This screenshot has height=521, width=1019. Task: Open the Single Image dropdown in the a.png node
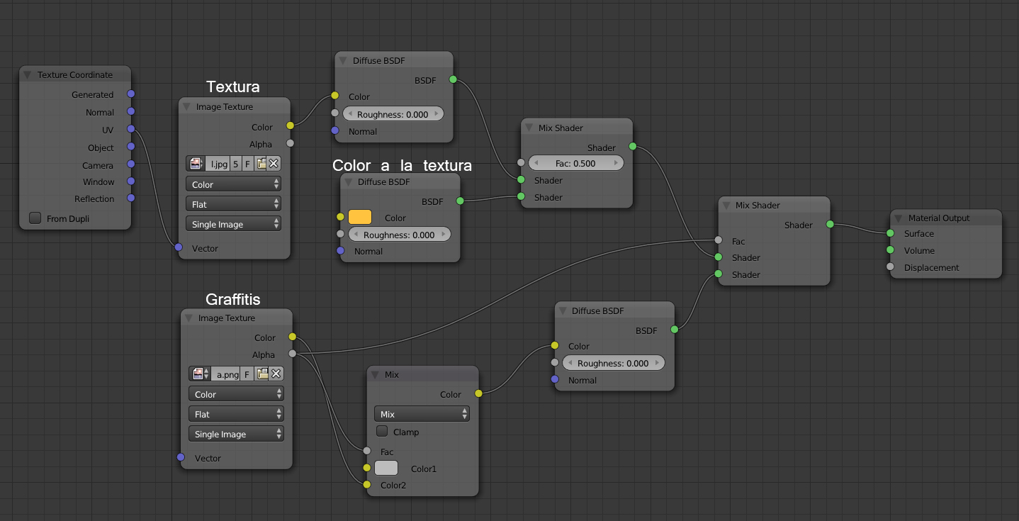pyautogui.click(x=236, y=434)
